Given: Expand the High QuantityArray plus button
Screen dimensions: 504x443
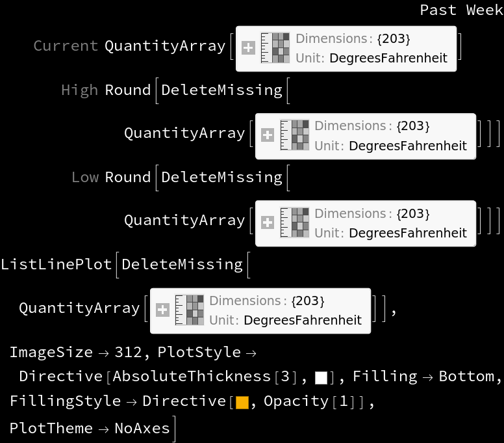Looking at the screenshot, I should click(268, 135).
